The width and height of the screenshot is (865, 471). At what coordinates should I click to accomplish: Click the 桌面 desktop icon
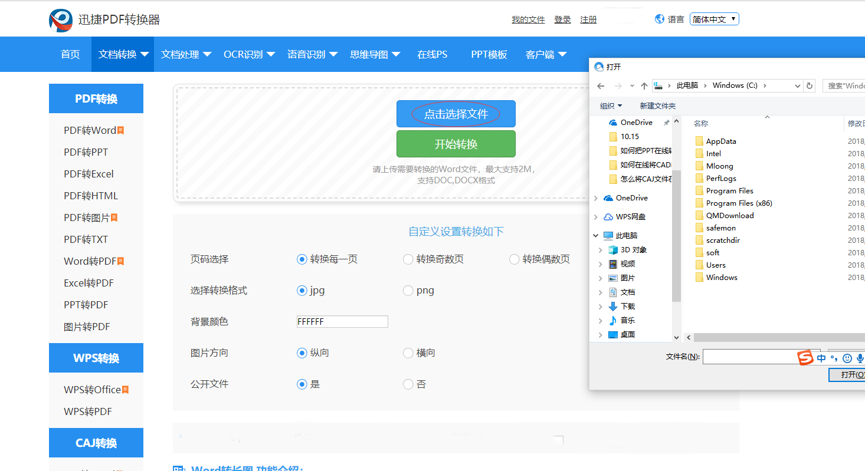[x=613, y=334]
